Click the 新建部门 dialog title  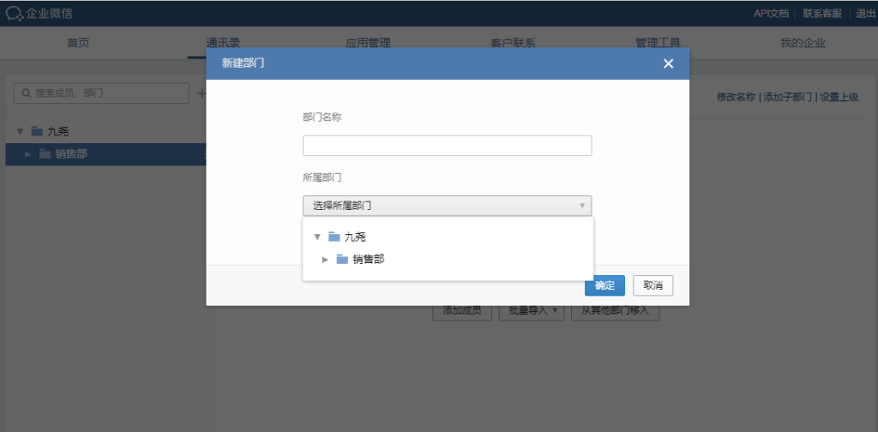pos(243,63)
